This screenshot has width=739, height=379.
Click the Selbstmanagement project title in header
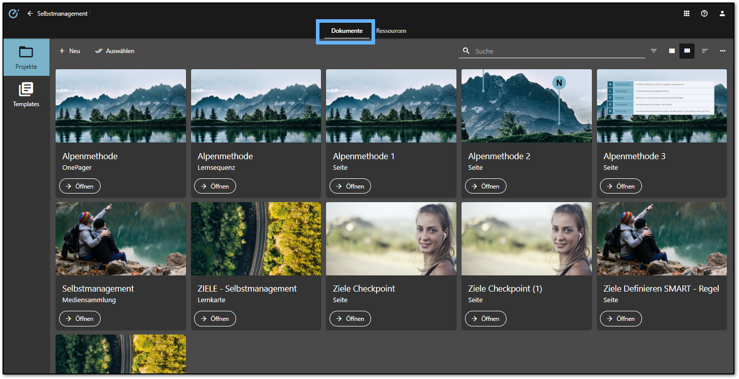[63, 14]
